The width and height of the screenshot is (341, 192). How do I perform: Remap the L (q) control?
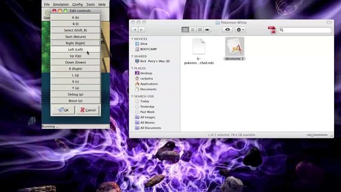click(76, 75)
